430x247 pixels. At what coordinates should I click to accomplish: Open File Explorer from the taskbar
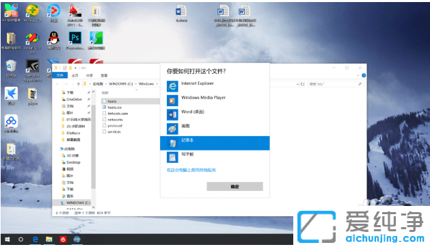pyautogui.click(x=49, y=239)
